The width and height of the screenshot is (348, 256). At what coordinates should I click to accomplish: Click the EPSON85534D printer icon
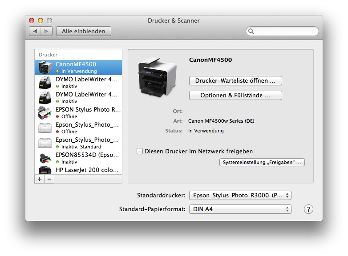pos(45,158)
